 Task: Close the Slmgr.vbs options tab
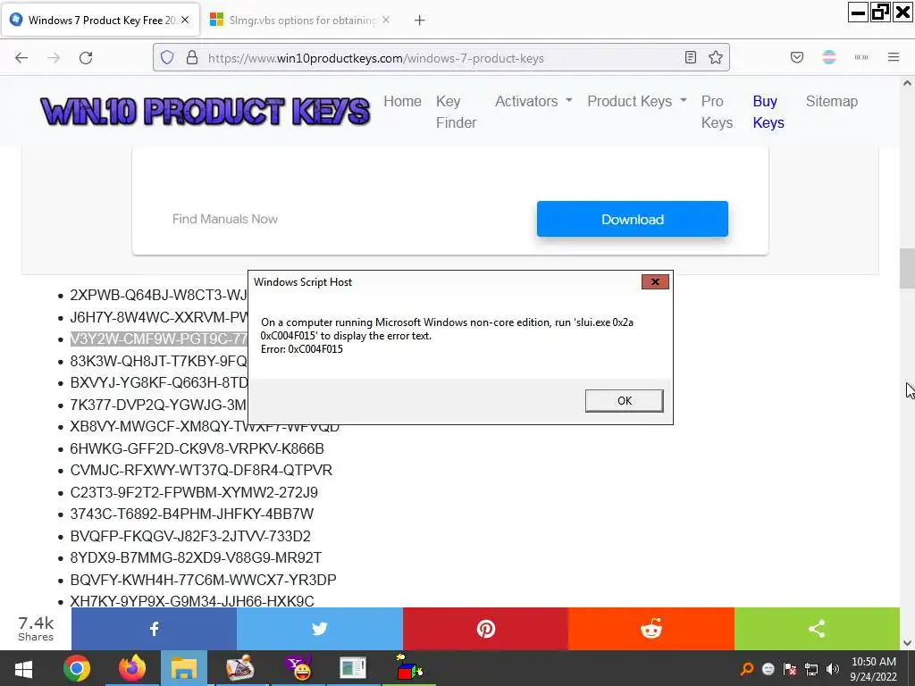coord(386,20)
